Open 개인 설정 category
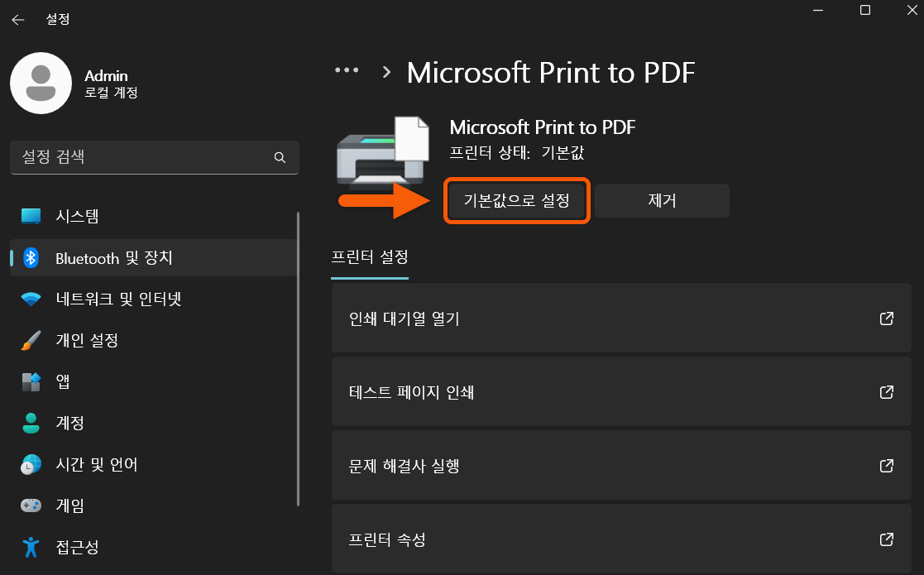The height and width of the screenshot is (575, 924). click(153, 341)
